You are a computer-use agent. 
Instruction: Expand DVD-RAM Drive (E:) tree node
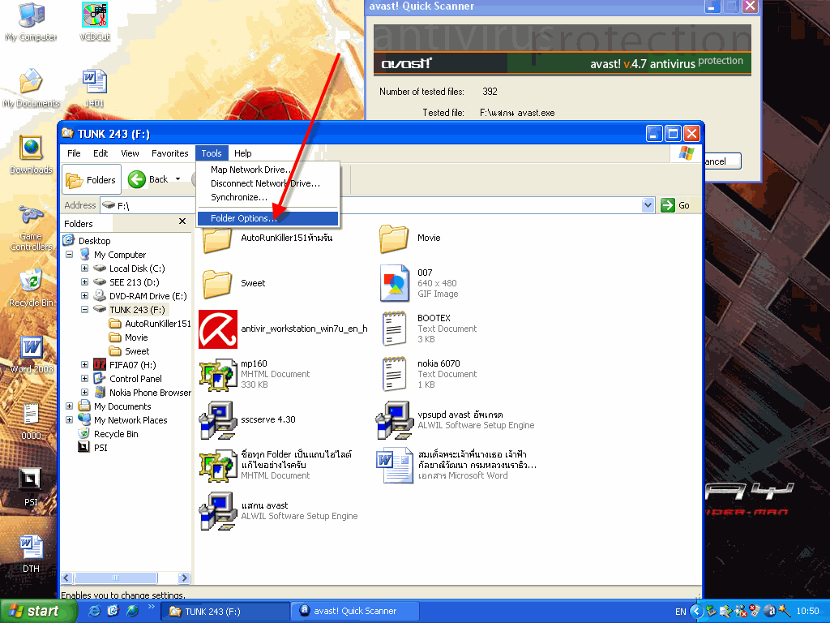[84, 295]
